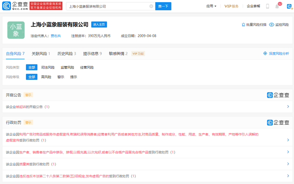
Task: Open the user account avatar icon
Action: (x=290, y=6)
